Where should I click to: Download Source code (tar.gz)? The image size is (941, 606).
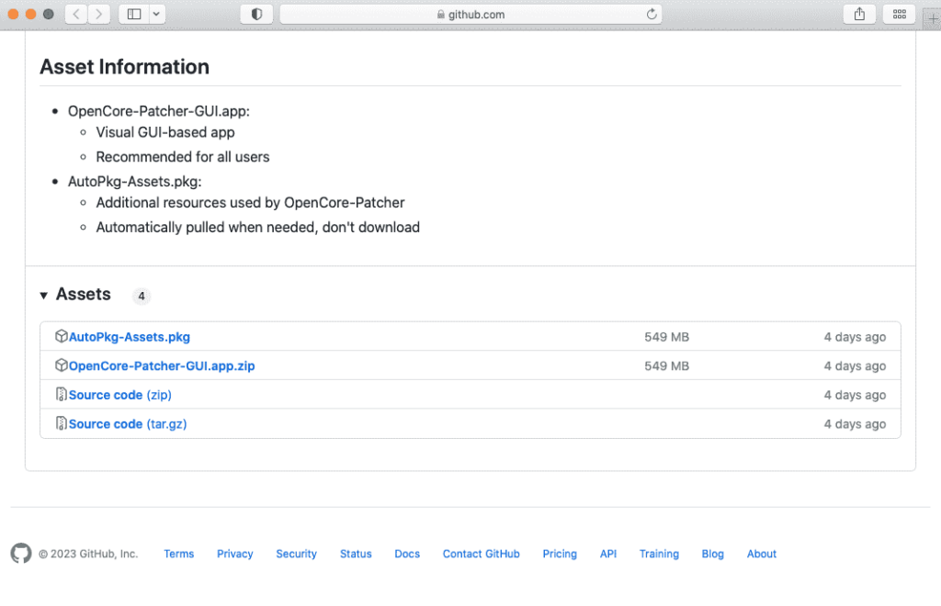128,424
